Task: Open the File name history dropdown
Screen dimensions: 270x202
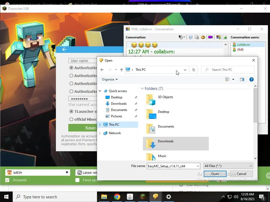Action: click(x=198, y=166)
